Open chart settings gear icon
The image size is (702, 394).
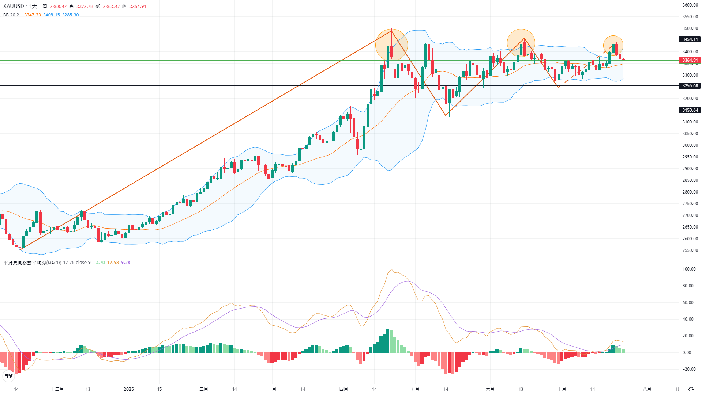[691, 389]
